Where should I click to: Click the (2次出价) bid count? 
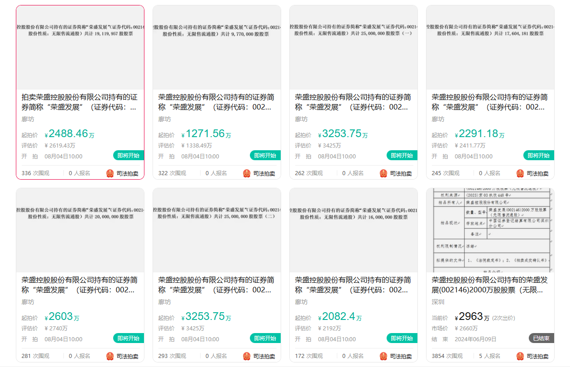503,318
